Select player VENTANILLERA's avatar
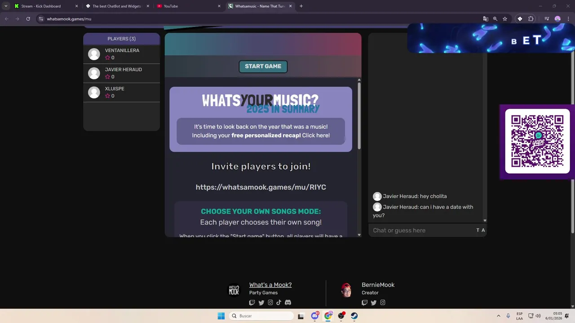 [94, 54]
